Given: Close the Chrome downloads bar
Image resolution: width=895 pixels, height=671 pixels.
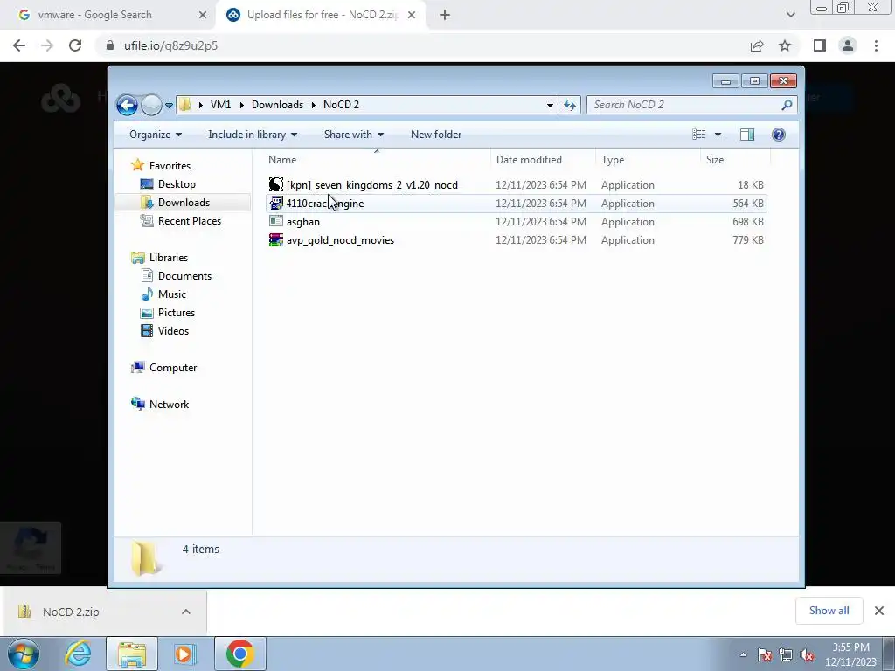Looking at the screenshot, I should coord(879,611).
